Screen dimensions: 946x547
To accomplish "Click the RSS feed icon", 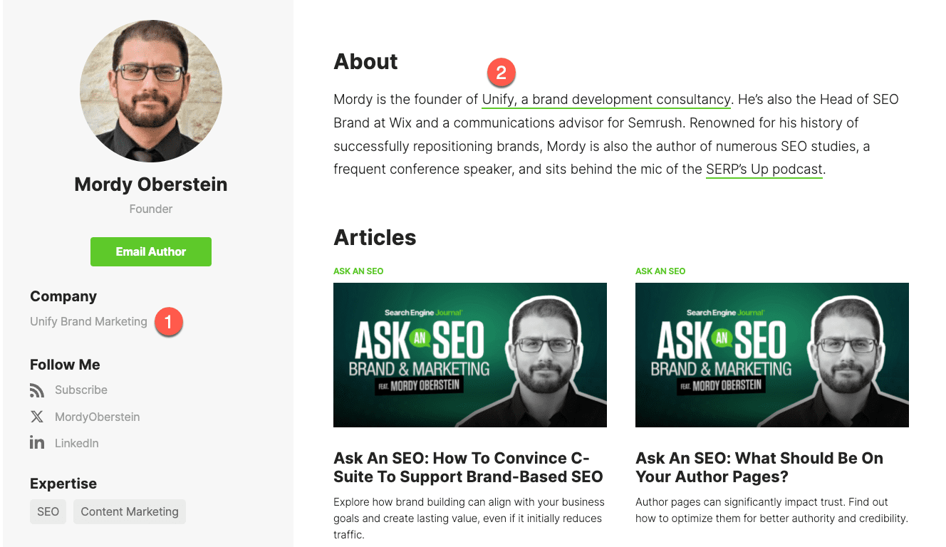I will 37,390.
